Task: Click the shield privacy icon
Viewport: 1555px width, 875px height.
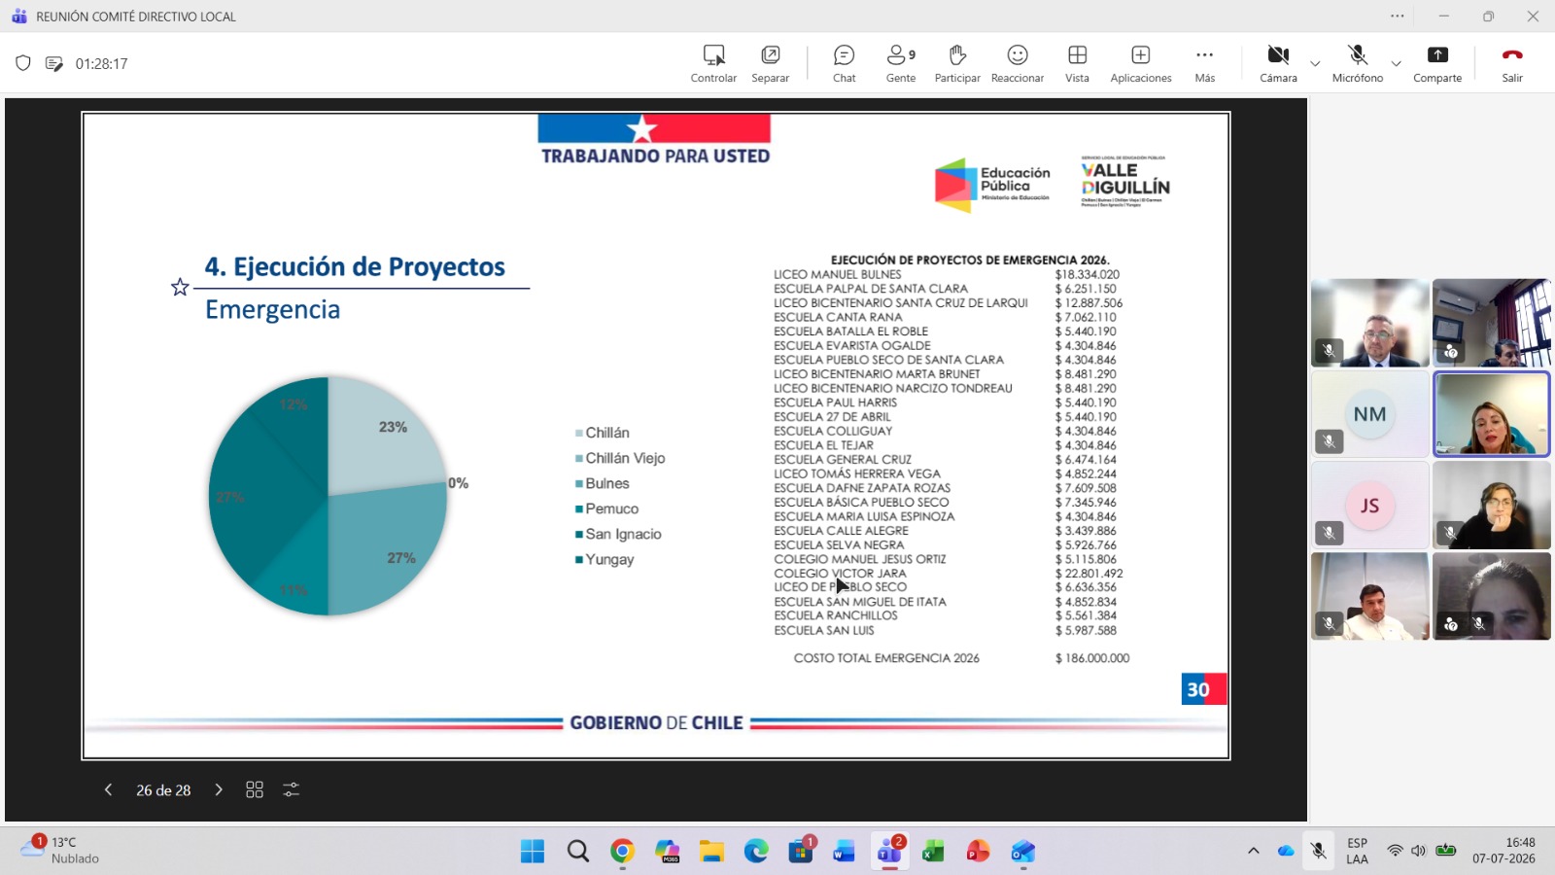Action: [x=23, y=63]
